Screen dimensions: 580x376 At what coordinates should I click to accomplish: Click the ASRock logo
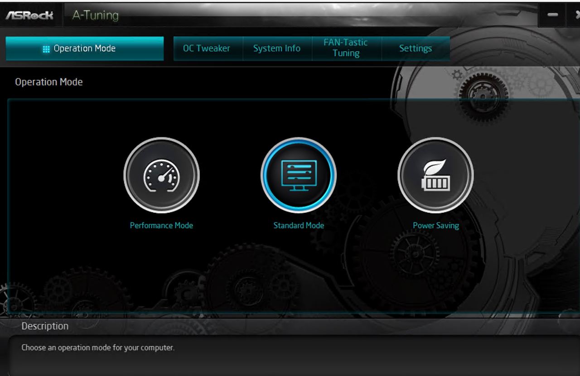click(29, 15)
